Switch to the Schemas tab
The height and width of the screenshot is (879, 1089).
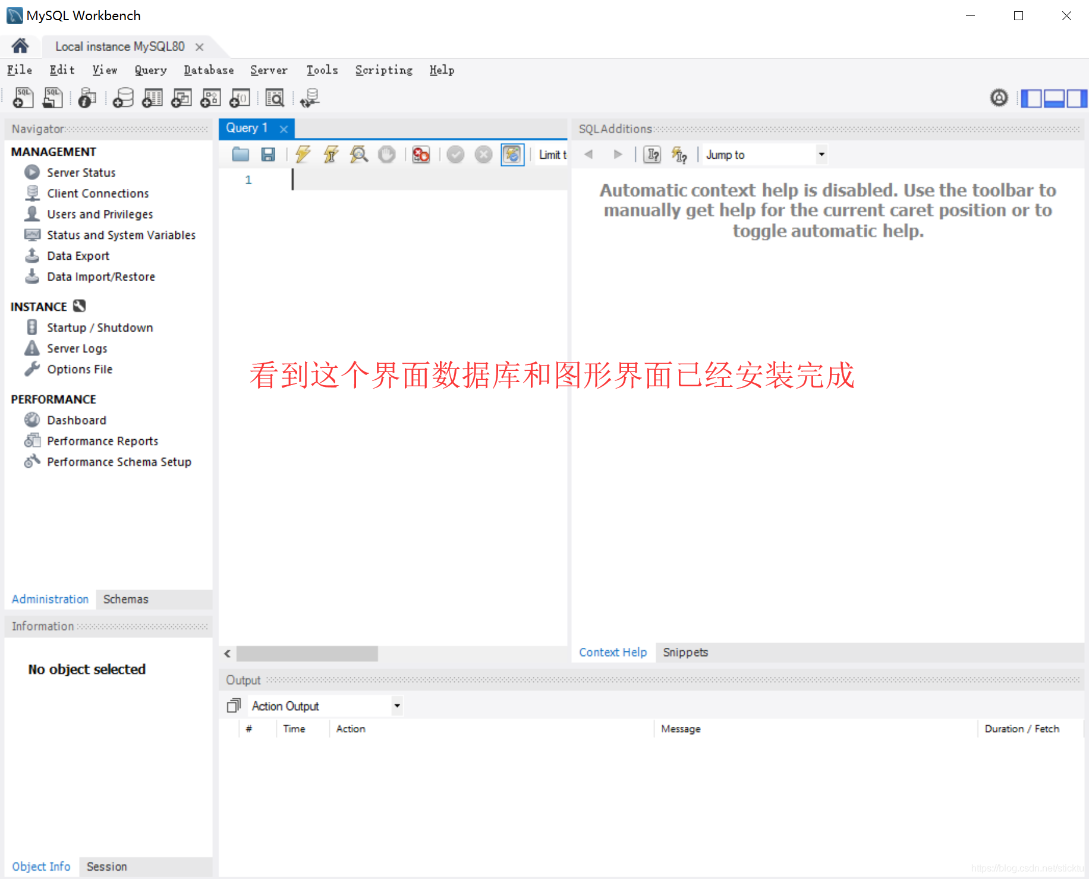pyautogui.click(x=125, y=599)
